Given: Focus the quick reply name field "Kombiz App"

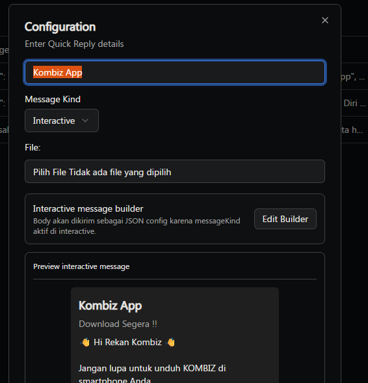Looking at the screenshot, I should [175, 72].
